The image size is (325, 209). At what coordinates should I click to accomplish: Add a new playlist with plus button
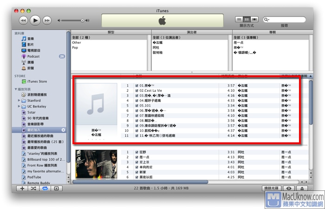pyautogui.click(x=22, y=189)
